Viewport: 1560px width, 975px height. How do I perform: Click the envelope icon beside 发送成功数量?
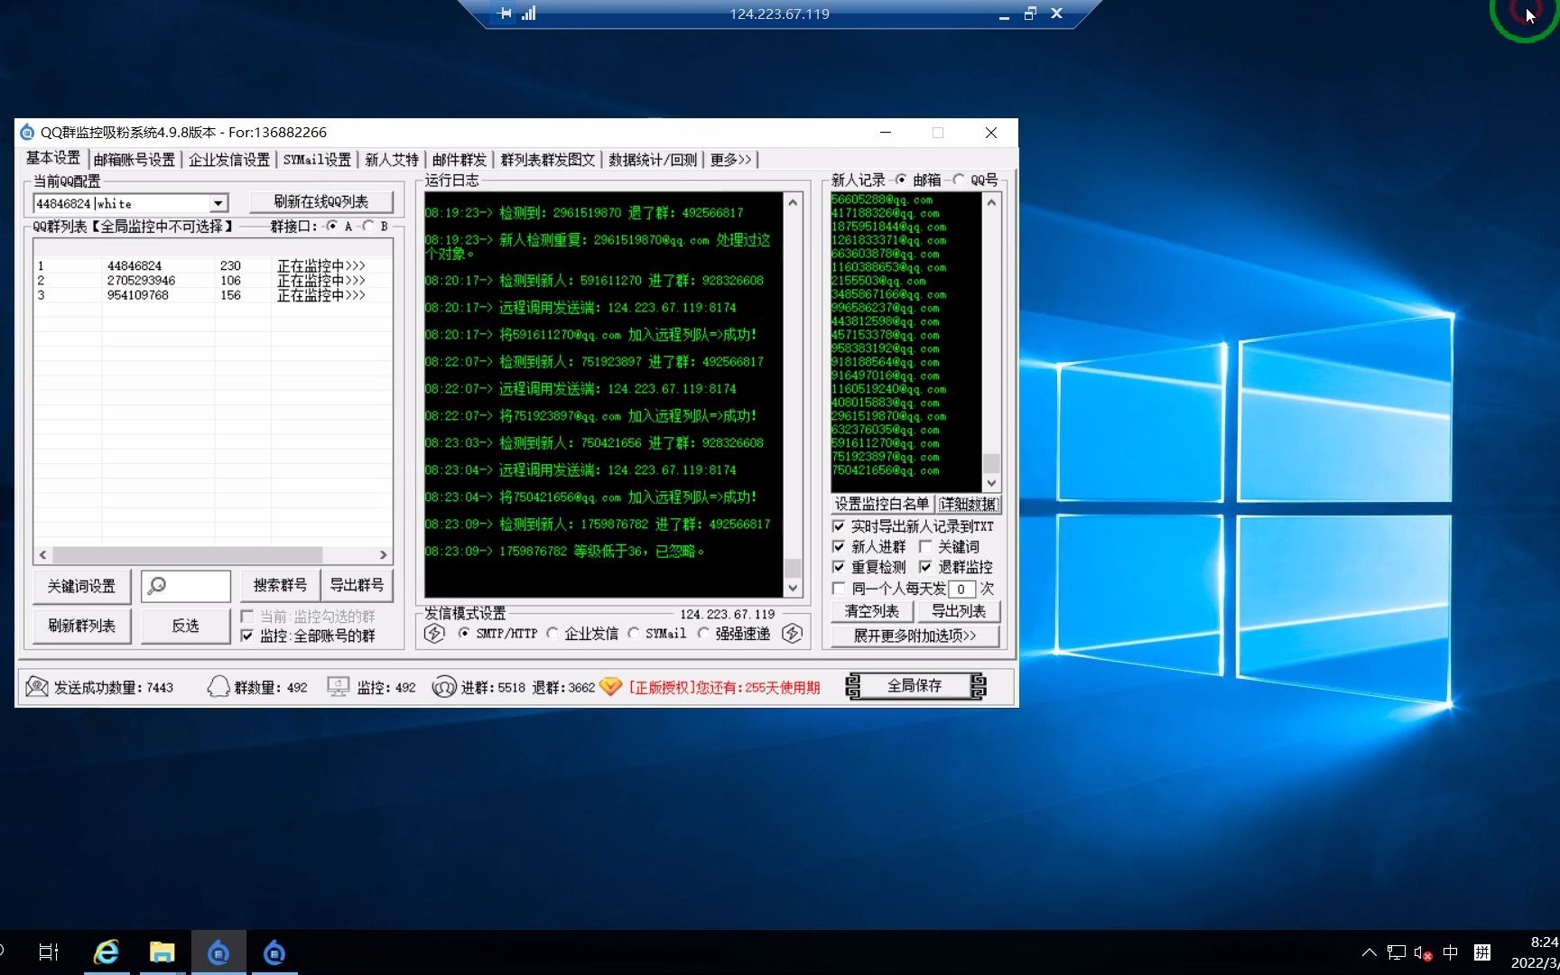click(x=37, y=687)
